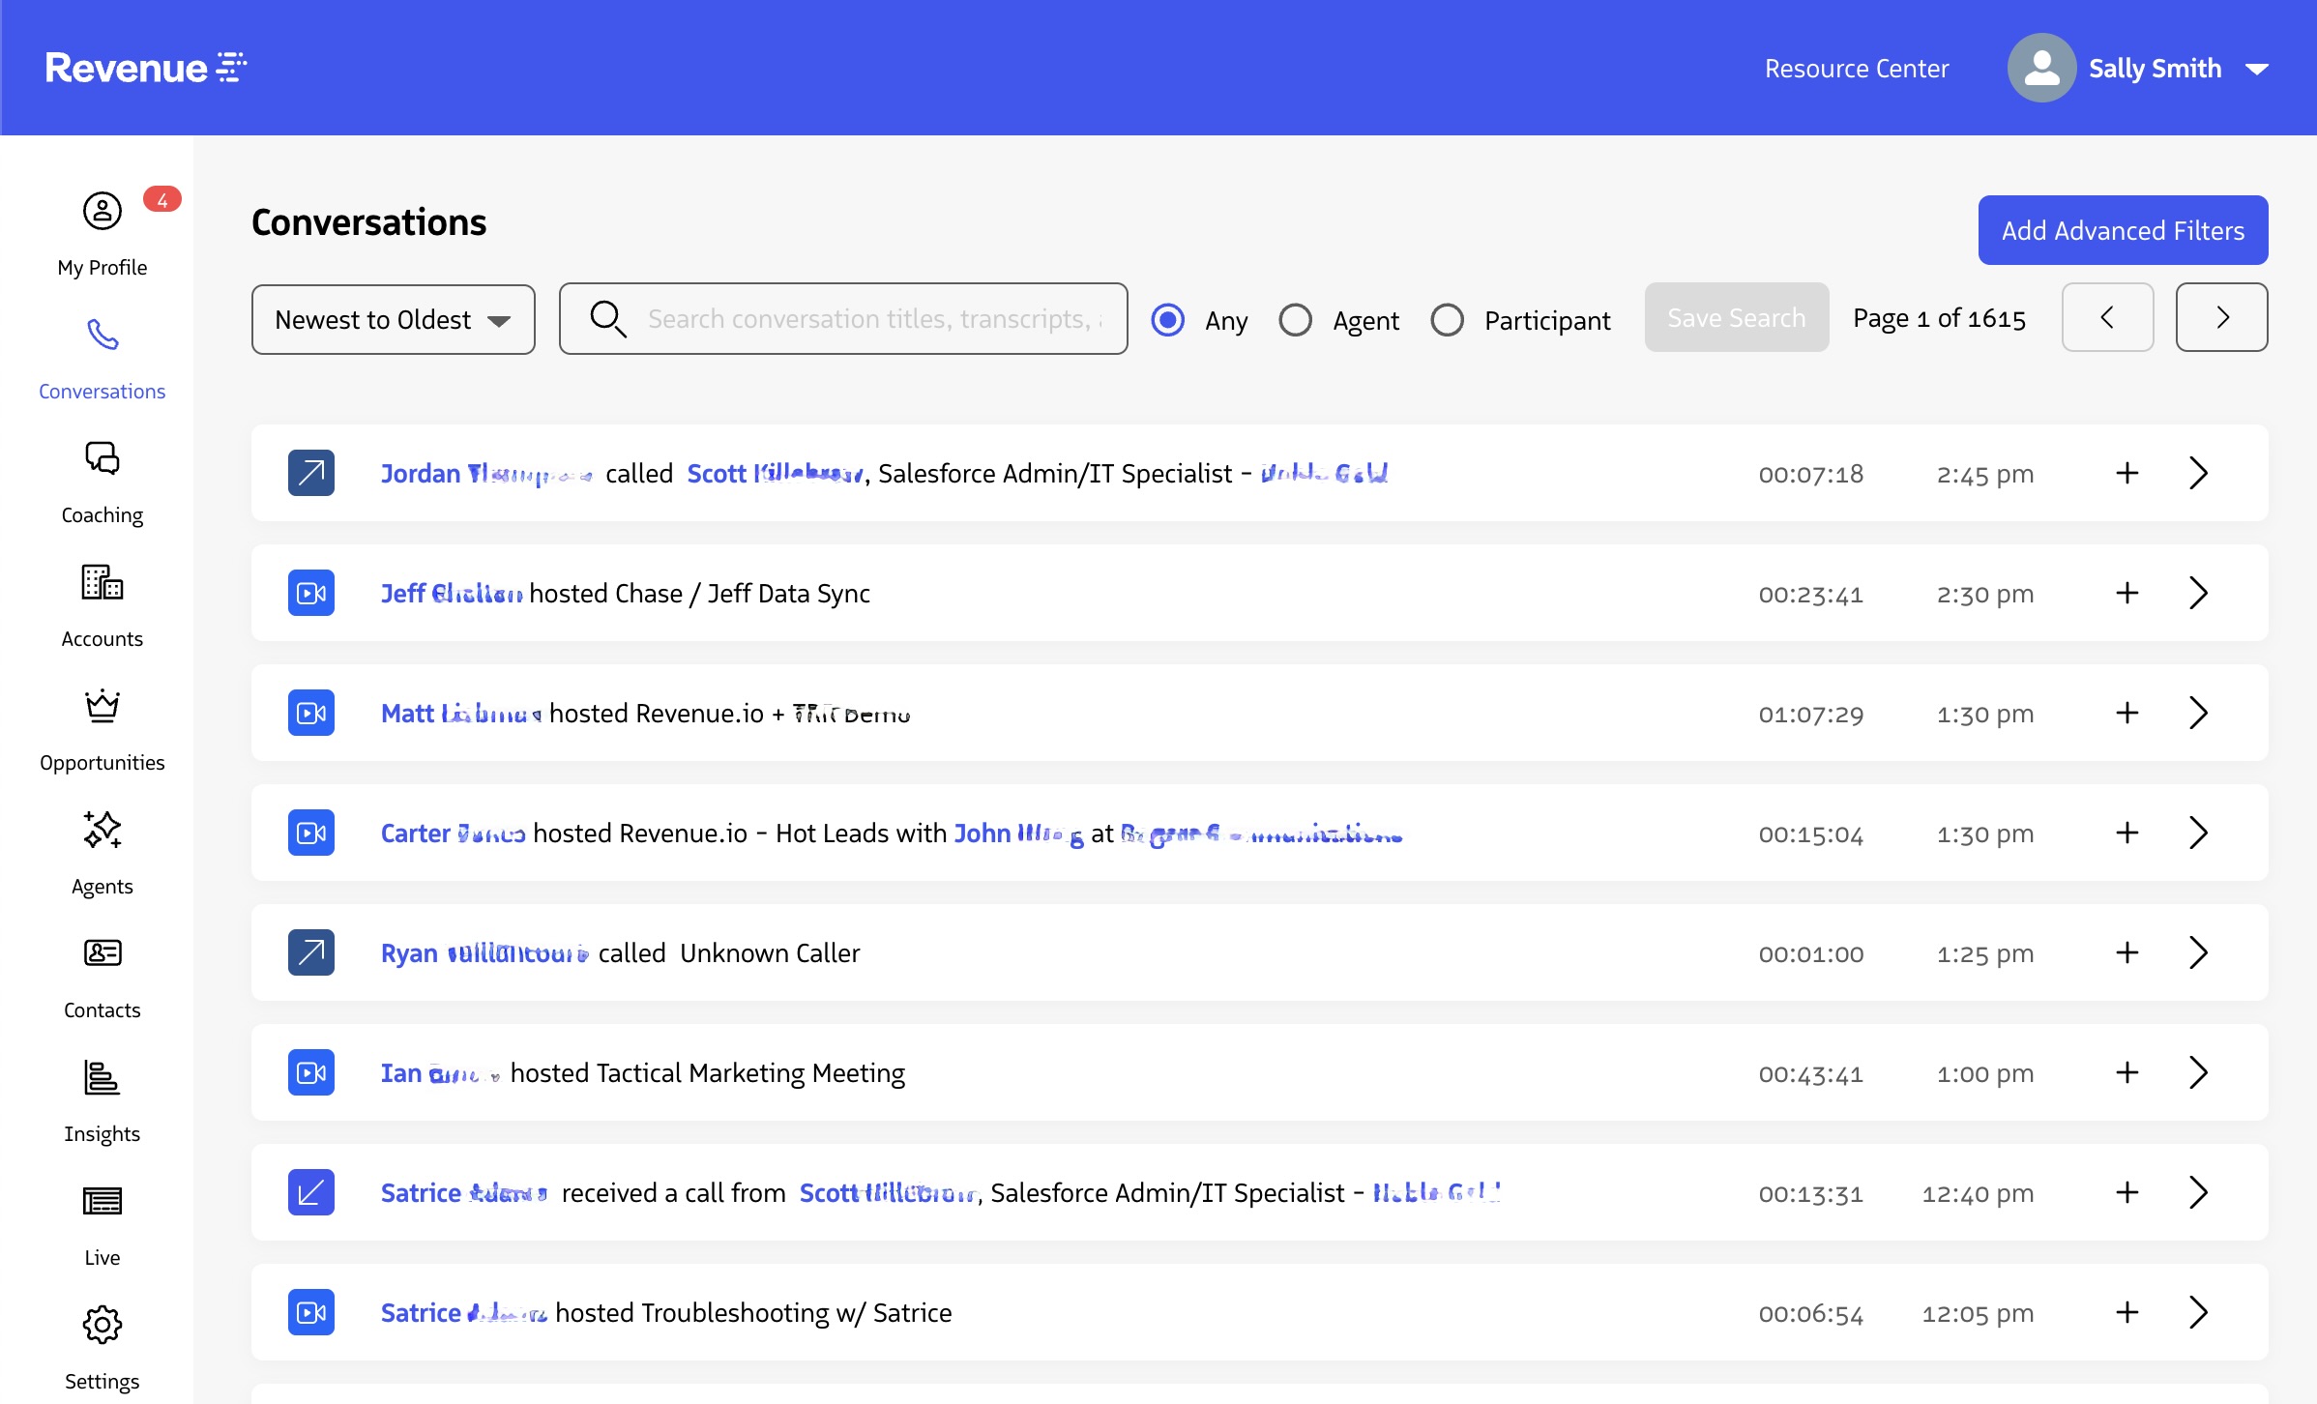Image resolution: width=2317 pixels, height=1404 pixels.
Task: Click the video icon on the 01:07:29 row
Action: (x=311, y=713)
